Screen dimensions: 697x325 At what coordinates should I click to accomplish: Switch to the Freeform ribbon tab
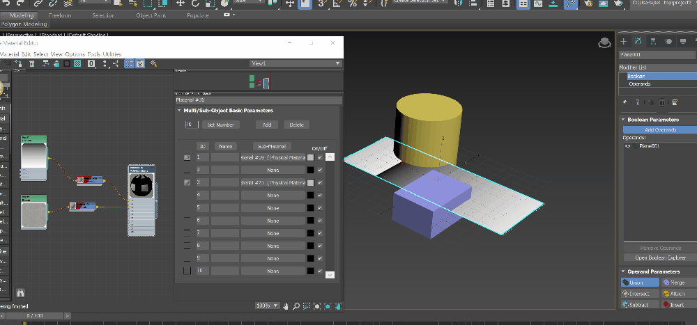coord(61,15)
